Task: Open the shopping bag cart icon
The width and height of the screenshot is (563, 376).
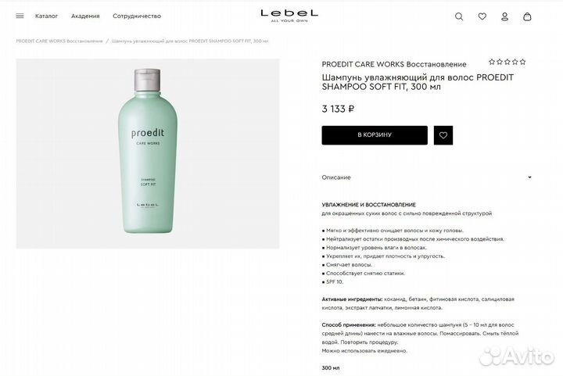Action: [x=527, y=16]
